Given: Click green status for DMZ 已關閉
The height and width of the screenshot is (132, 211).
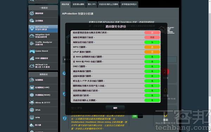Looking at the screenshot, I should coord(152,67).
